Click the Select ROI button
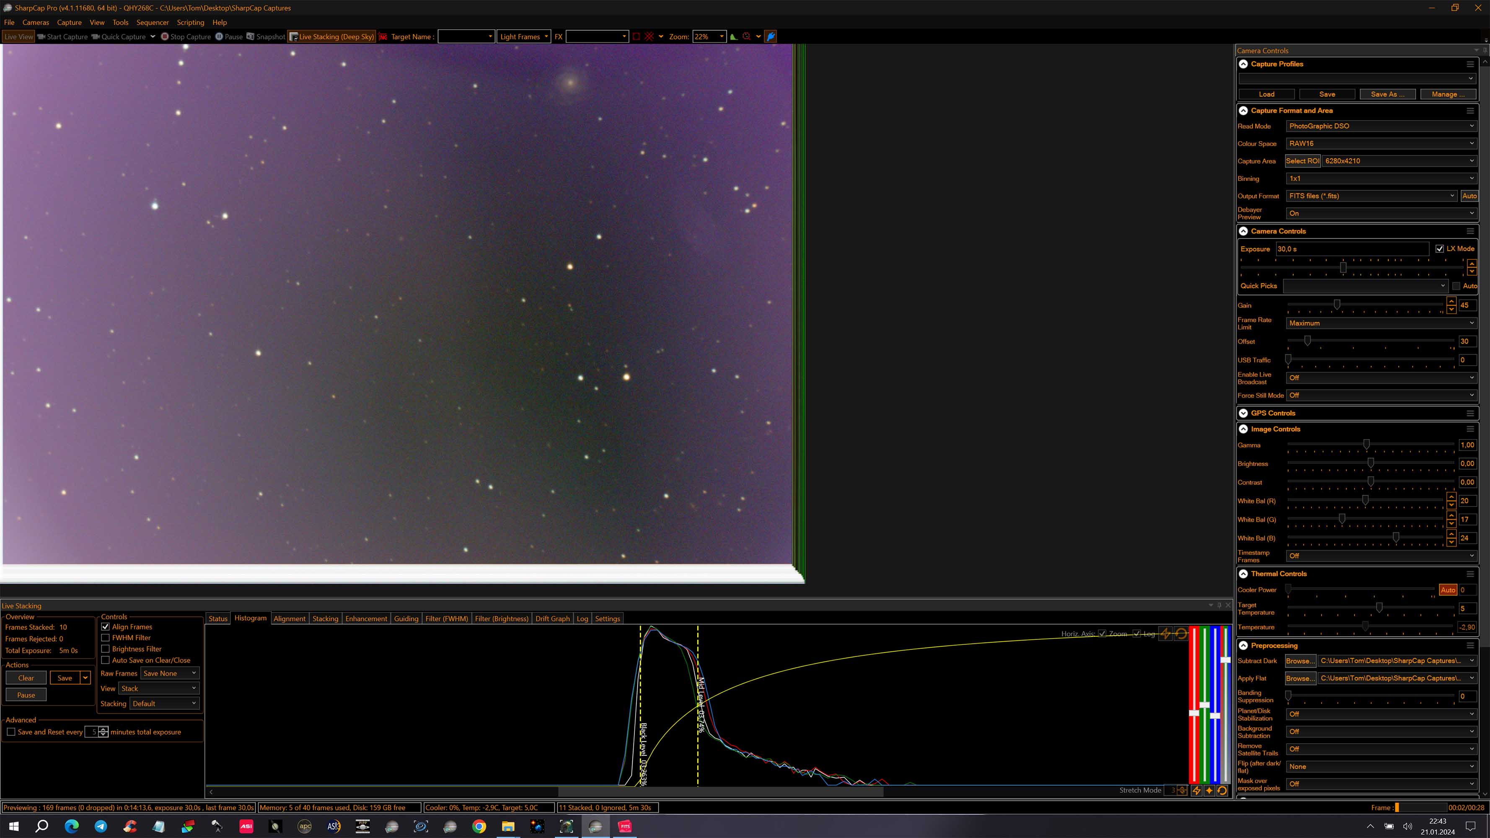This screenshot has height=838, width=1490. pos(1303,161)
